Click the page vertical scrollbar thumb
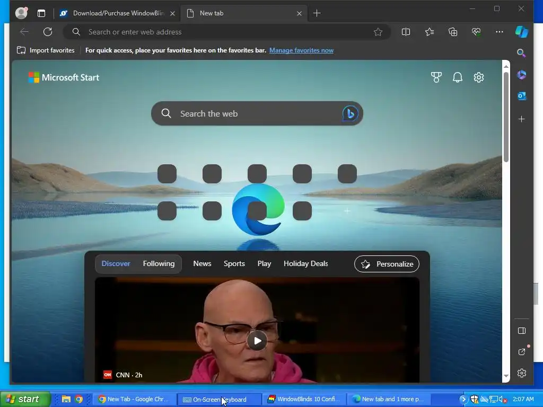Screen dimensions: 543x407 coord(506,117)
